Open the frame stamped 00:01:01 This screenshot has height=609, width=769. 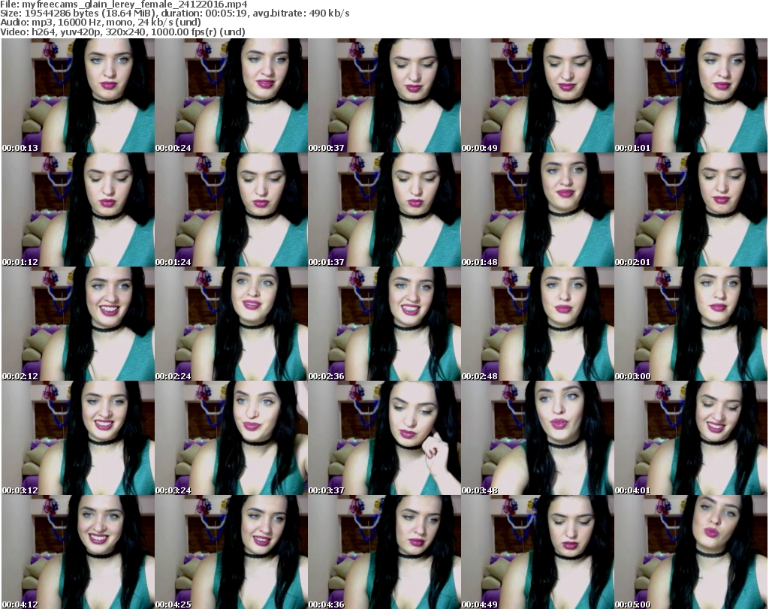(x=691, y=95)
